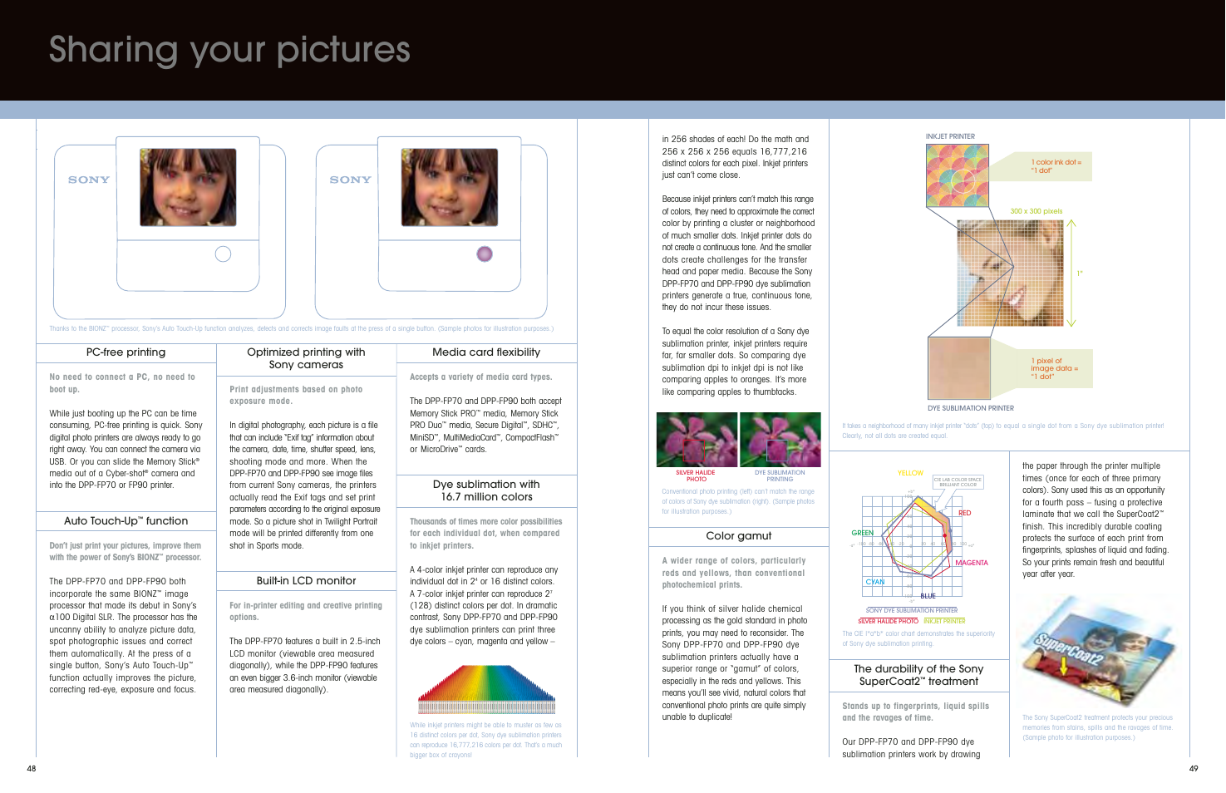Image resolution: width=1226 pixels, height=793 pixels.
Task: Click the right printer's SONY logo
Action: [x=351, y=180]
